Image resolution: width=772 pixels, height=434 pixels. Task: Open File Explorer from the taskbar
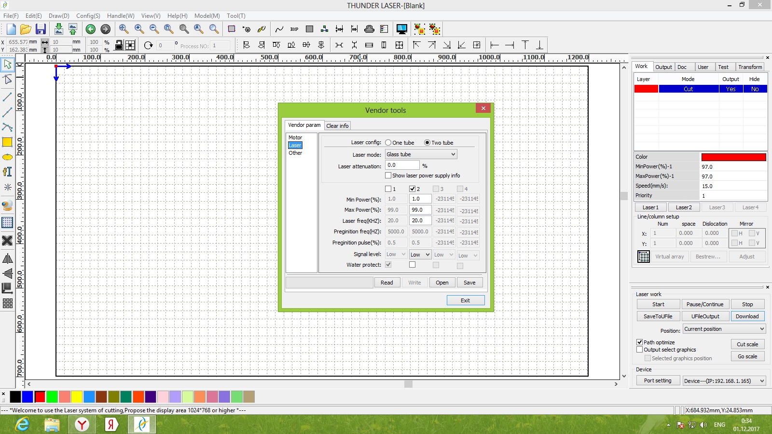pos(52,425)
